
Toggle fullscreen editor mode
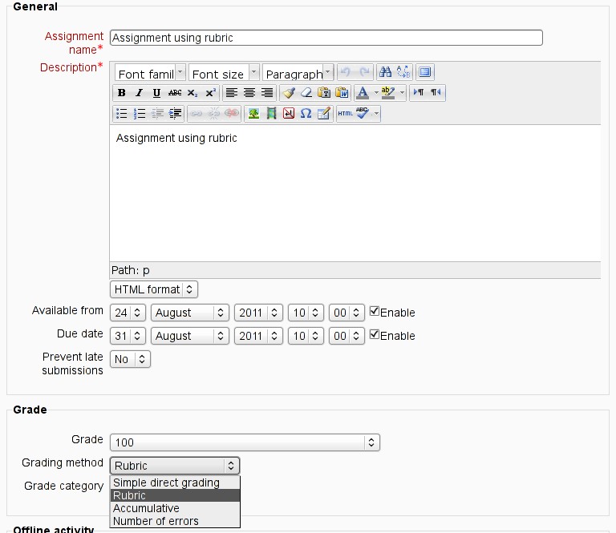(424, 72)
